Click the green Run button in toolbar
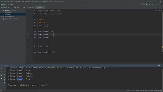163x92 pixels. [x=150, y=5]
